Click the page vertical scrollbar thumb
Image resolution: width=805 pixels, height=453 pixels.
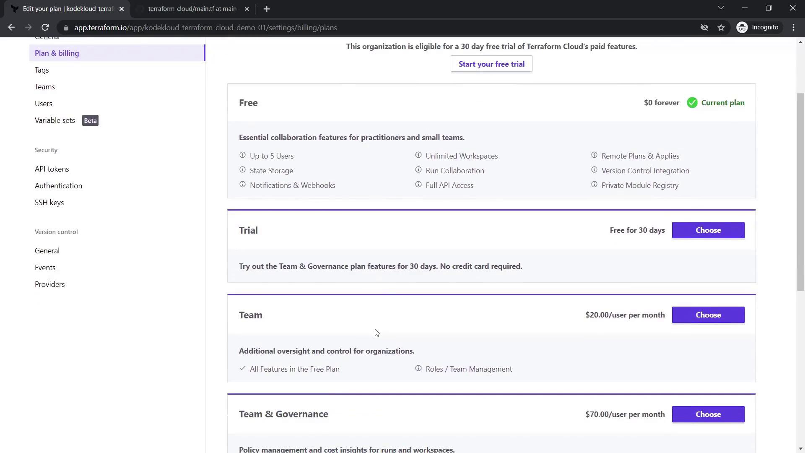pos(800,192)
